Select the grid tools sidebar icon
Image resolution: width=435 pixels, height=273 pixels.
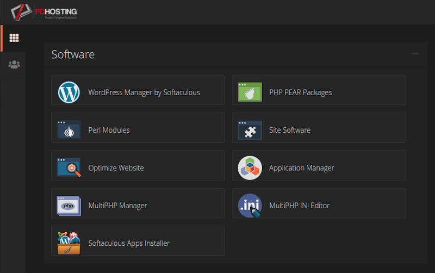(14, 38)
